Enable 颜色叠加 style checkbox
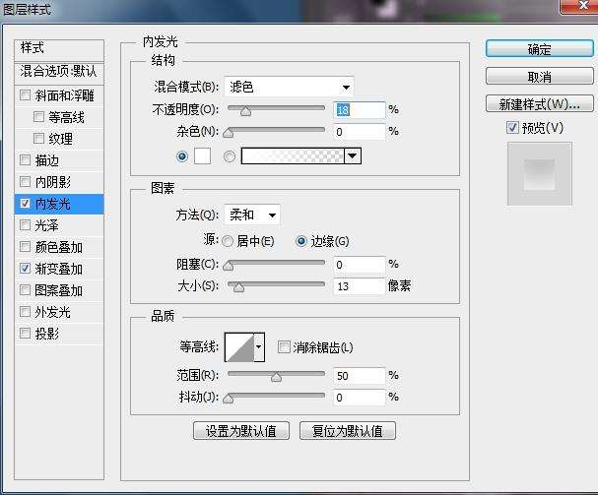 25,247
